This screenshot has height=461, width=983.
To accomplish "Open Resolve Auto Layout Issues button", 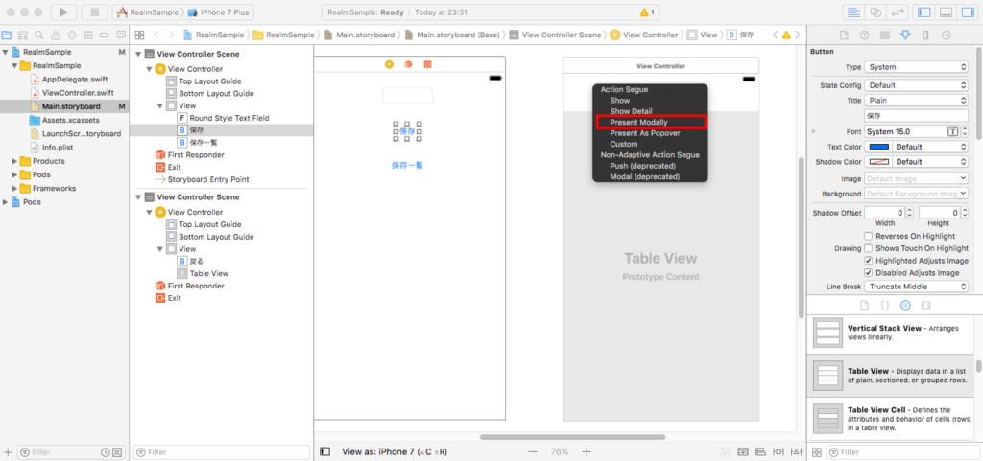I will click(795, 451).
